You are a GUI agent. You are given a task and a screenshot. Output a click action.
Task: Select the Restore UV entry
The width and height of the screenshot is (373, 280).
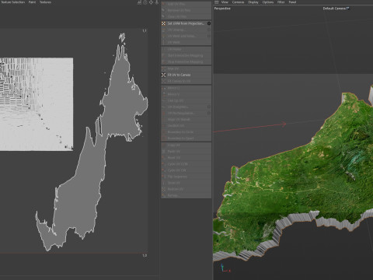point(186,189)
